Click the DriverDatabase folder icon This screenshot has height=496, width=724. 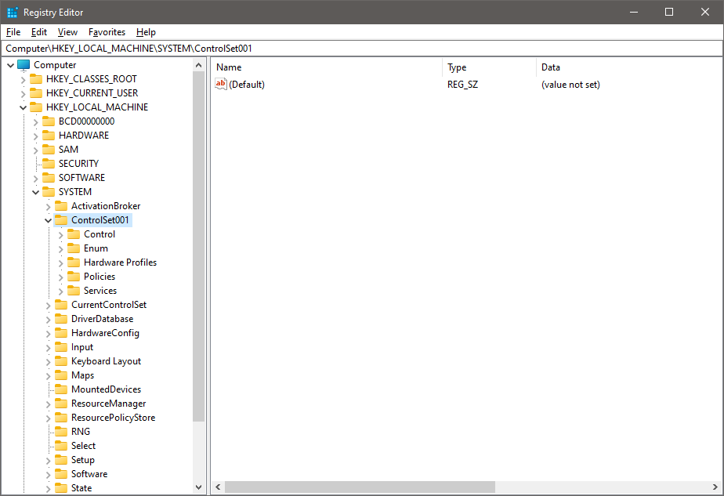61,319
